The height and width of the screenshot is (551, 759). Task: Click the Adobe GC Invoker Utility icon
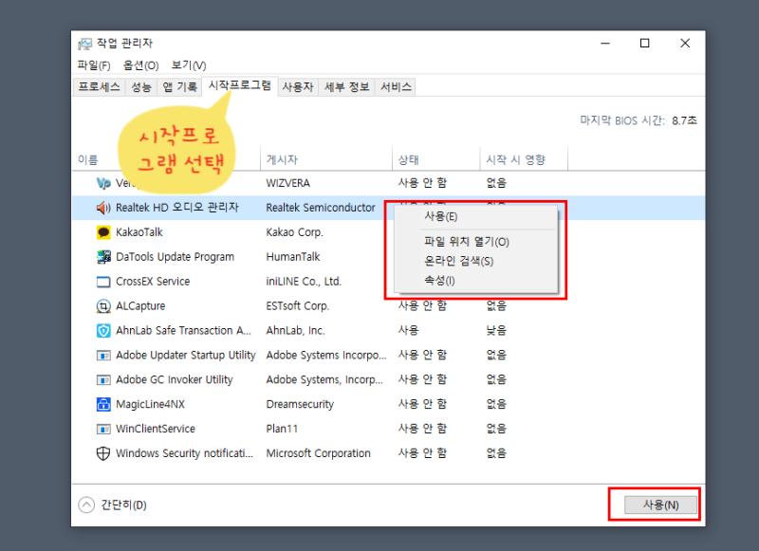(x=103, y=379)
